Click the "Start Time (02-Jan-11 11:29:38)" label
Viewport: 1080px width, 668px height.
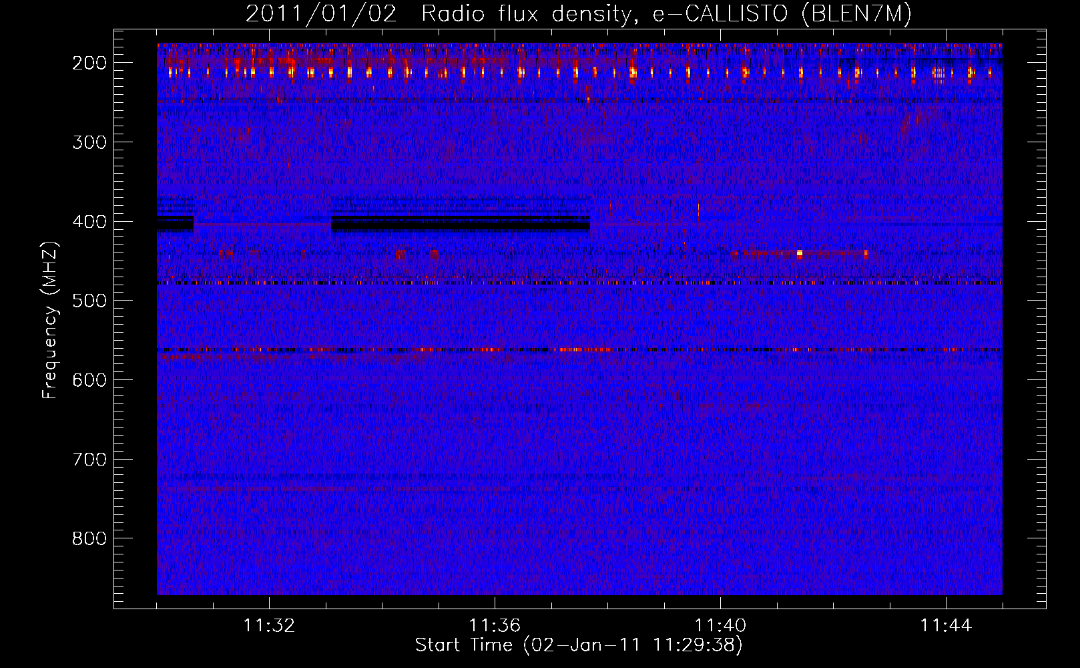[x=579, y=645]
